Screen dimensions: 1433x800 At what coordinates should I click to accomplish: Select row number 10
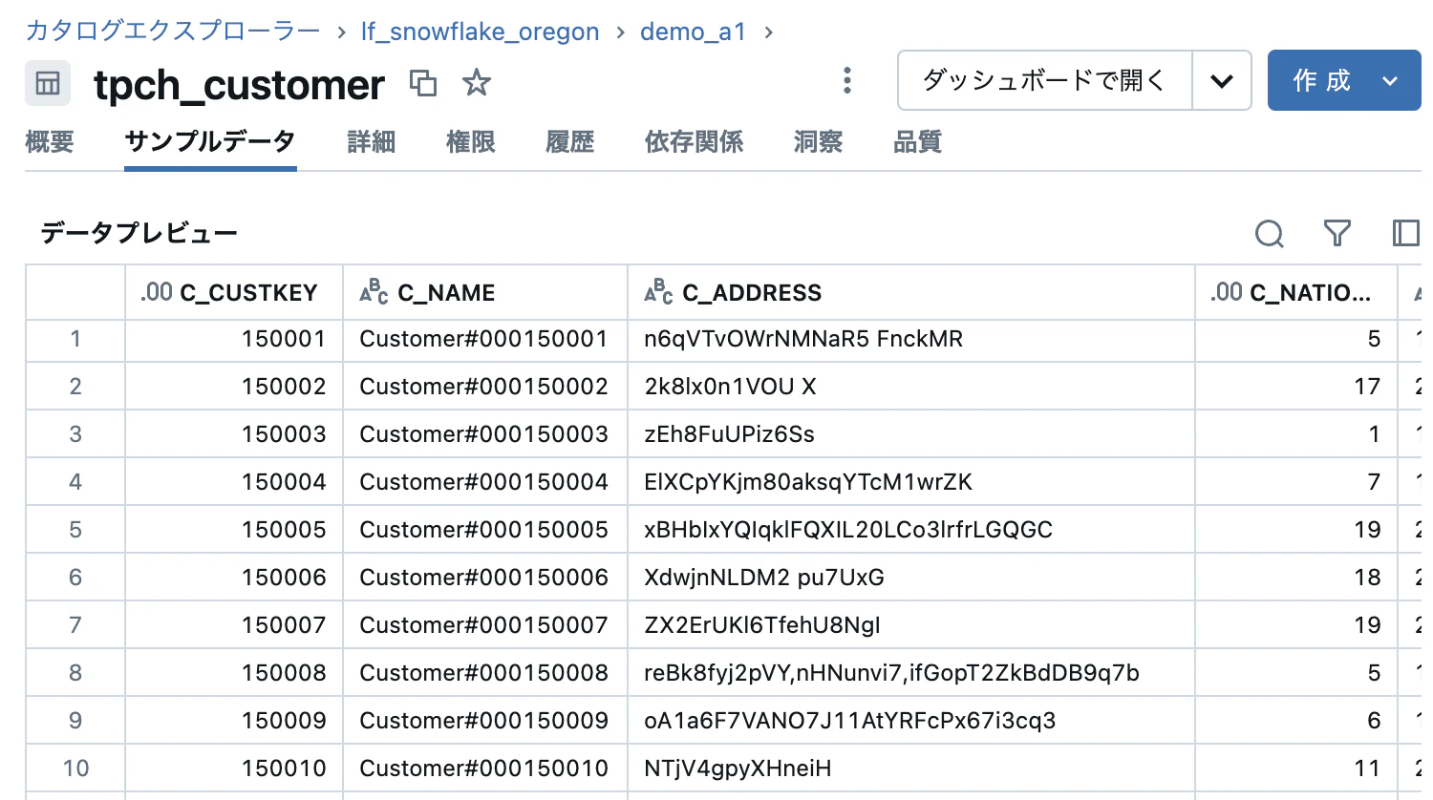pos(75,768)
